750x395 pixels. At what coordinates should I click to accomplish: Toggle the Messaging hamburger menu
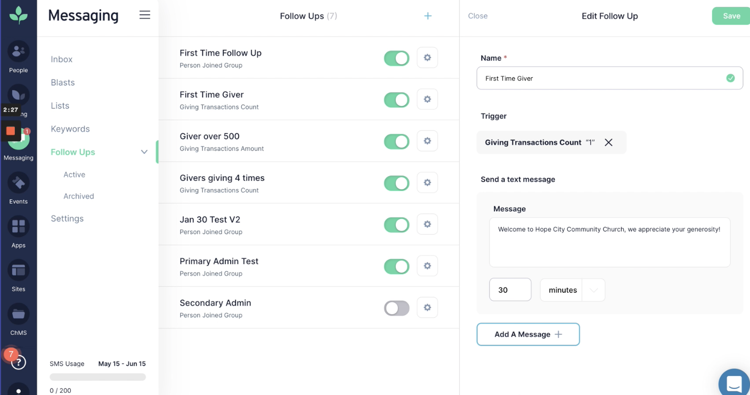tap(145, 15)
